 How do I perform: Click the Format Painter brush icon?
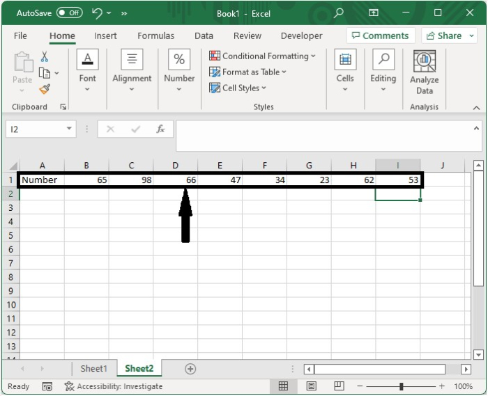[x=45, y=89]
